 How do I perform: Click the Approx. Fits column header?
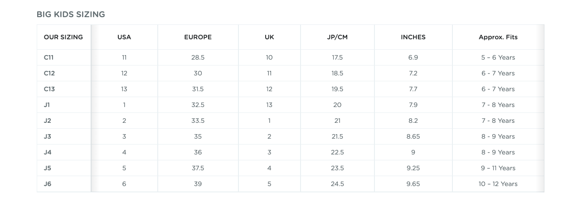498,37
